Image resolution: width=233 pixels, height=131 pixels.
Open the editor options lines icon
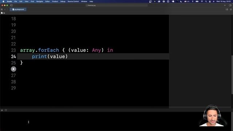tap(227, 9)
